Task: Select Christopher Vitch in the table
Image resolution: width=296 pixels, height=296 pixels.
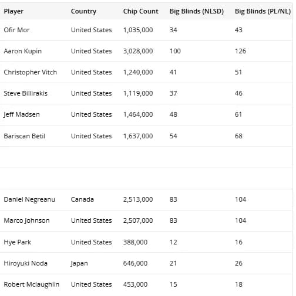Action: [x=31, y=72]
